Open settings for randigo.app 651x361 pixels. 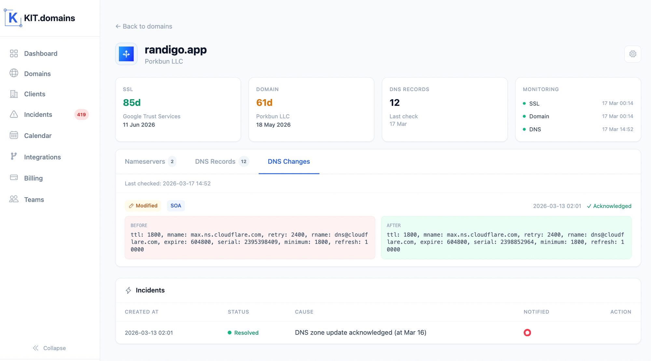click(633, 54)
